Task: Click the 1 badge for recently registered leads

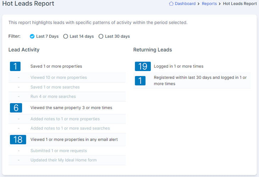Action: click(140, 81)
